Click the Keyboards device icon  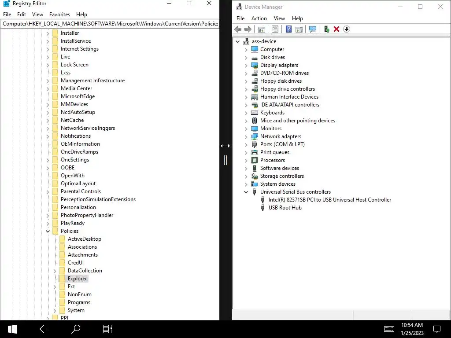coord(255,113)
